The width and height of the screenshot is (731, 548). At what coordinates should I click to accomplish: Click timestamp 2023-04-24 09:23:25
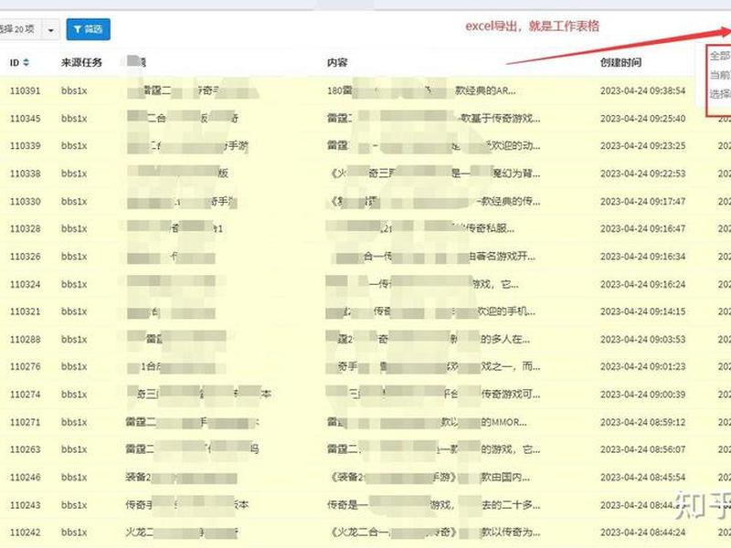pos(643,146)
